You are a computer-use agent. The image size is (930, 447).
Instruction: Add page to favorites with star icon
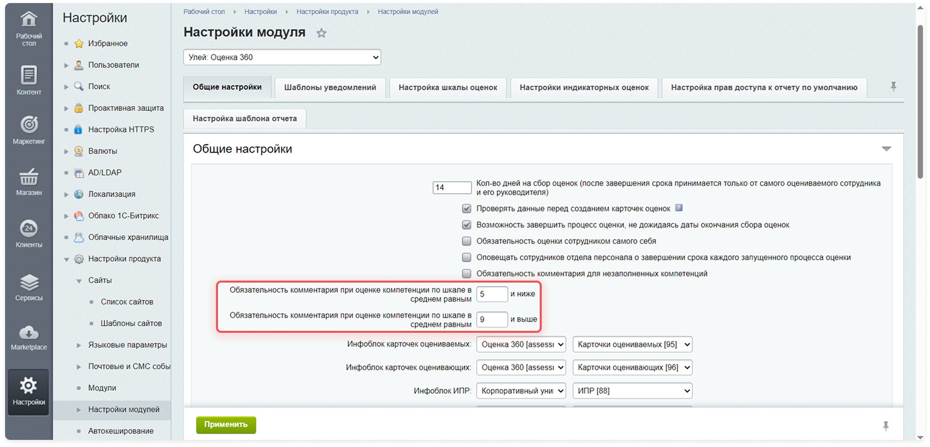point(321,33)
